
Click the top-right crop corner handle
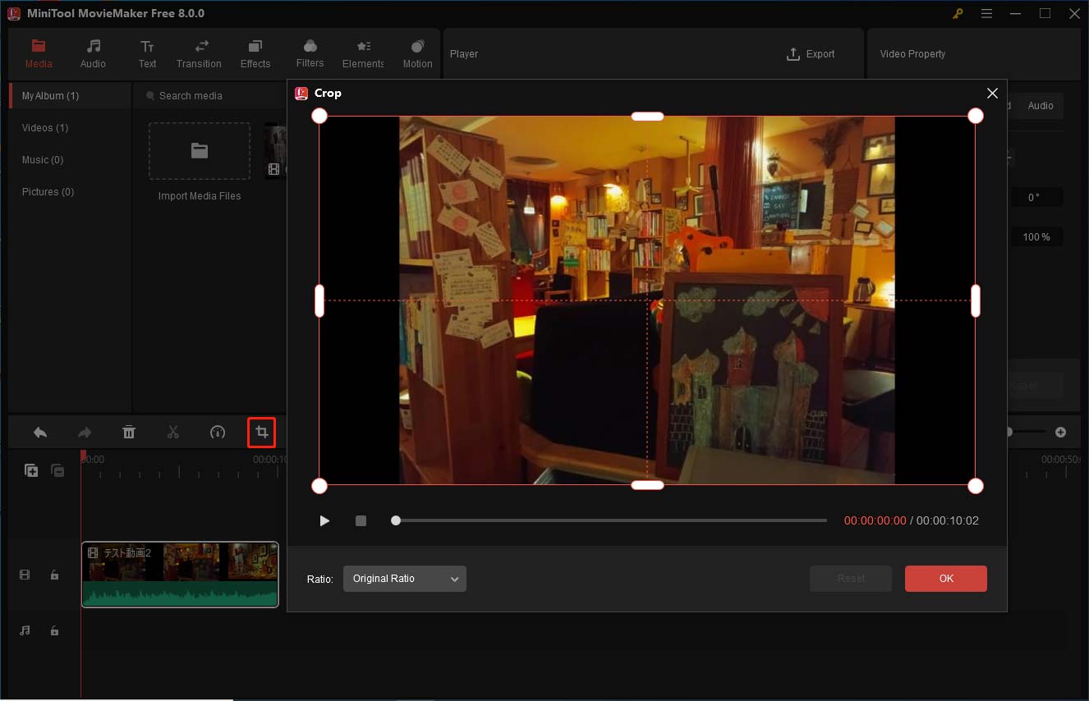976,116
